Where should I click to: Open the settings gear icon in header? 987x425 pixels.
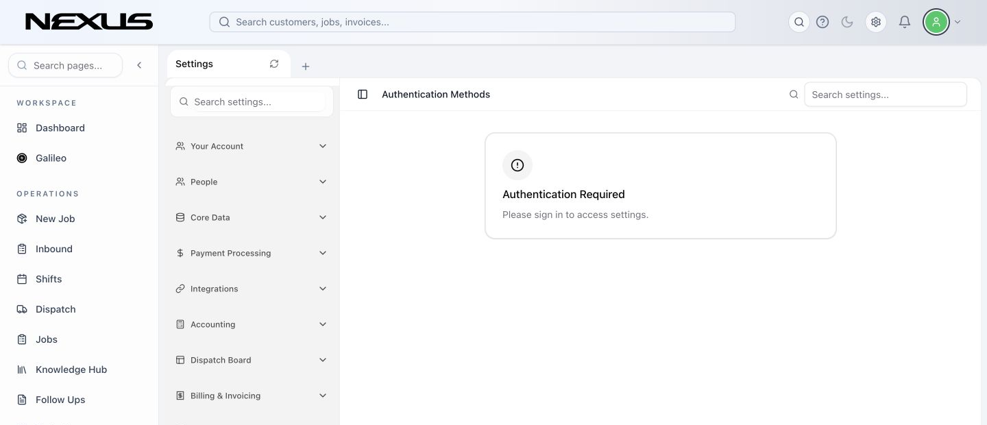[x=876, y=22]
